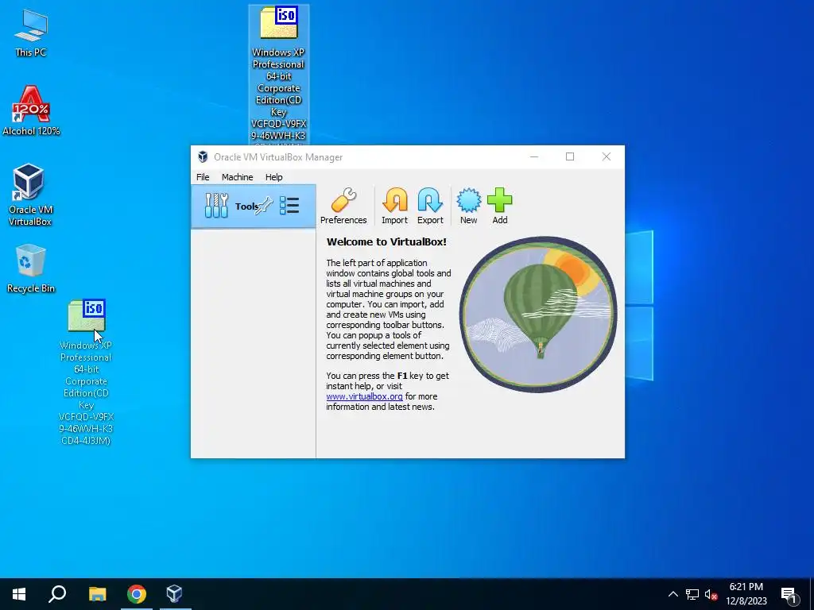Maximize the VirtualBox Manager window
Screen dimensions: 814x610
[x=569, y=156]
